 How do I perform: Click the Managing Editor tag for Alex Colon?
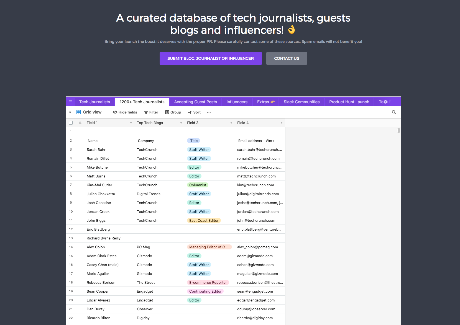coord(209,247)
